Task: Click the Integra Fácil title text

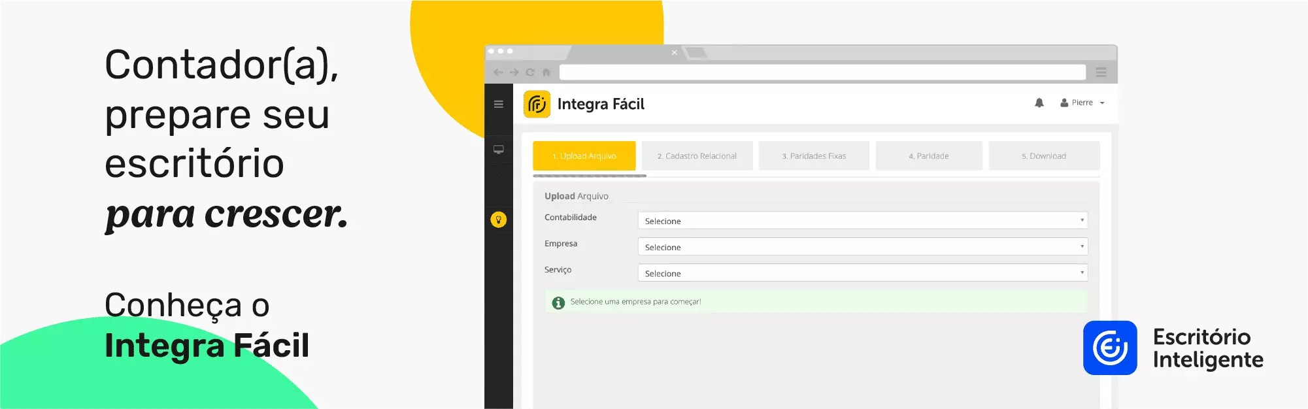Action: (601, 104)
